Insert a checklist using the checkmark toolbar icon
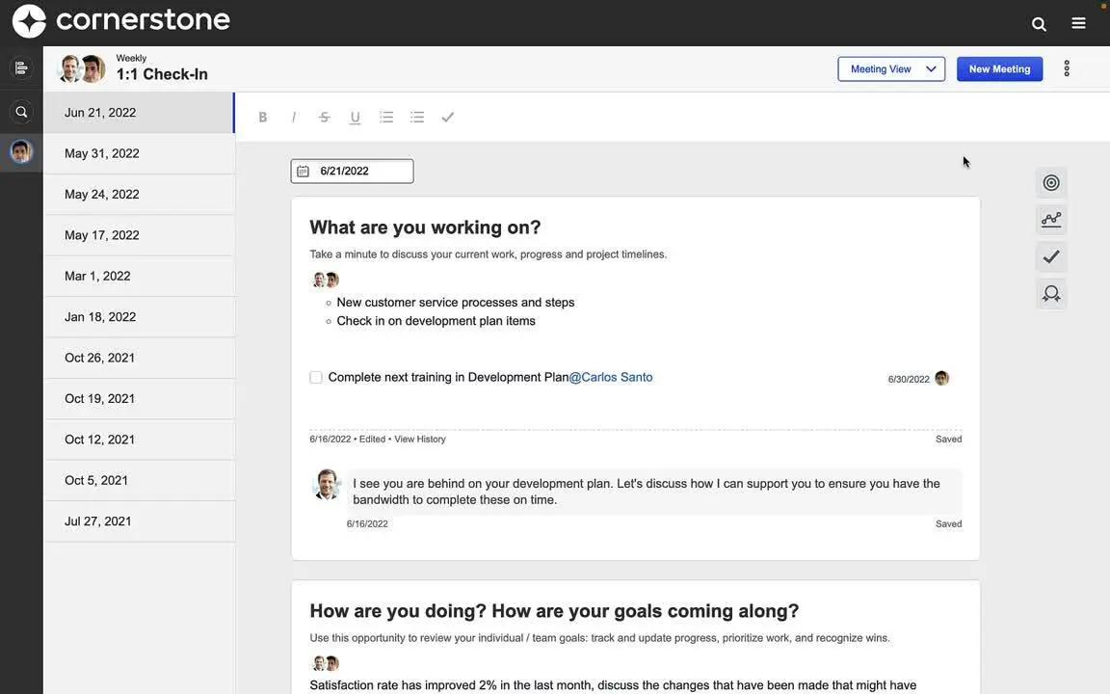 [x=444, y=115]
